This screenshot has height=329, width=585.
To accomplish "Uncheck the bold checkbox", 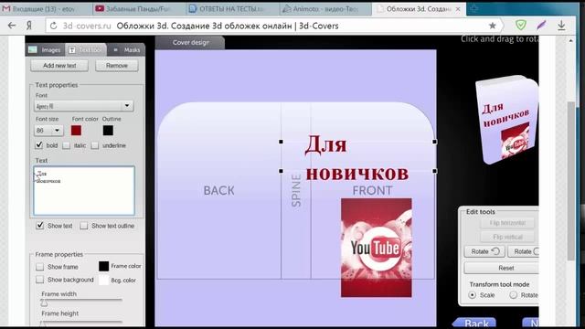I will tap(39, 145).
